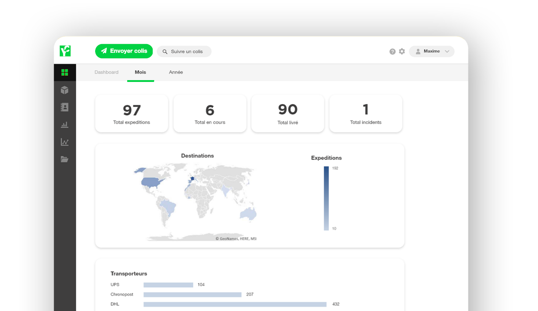Click into the Suivre un colis search field
The image size is (538, 311).
[184, 51]
